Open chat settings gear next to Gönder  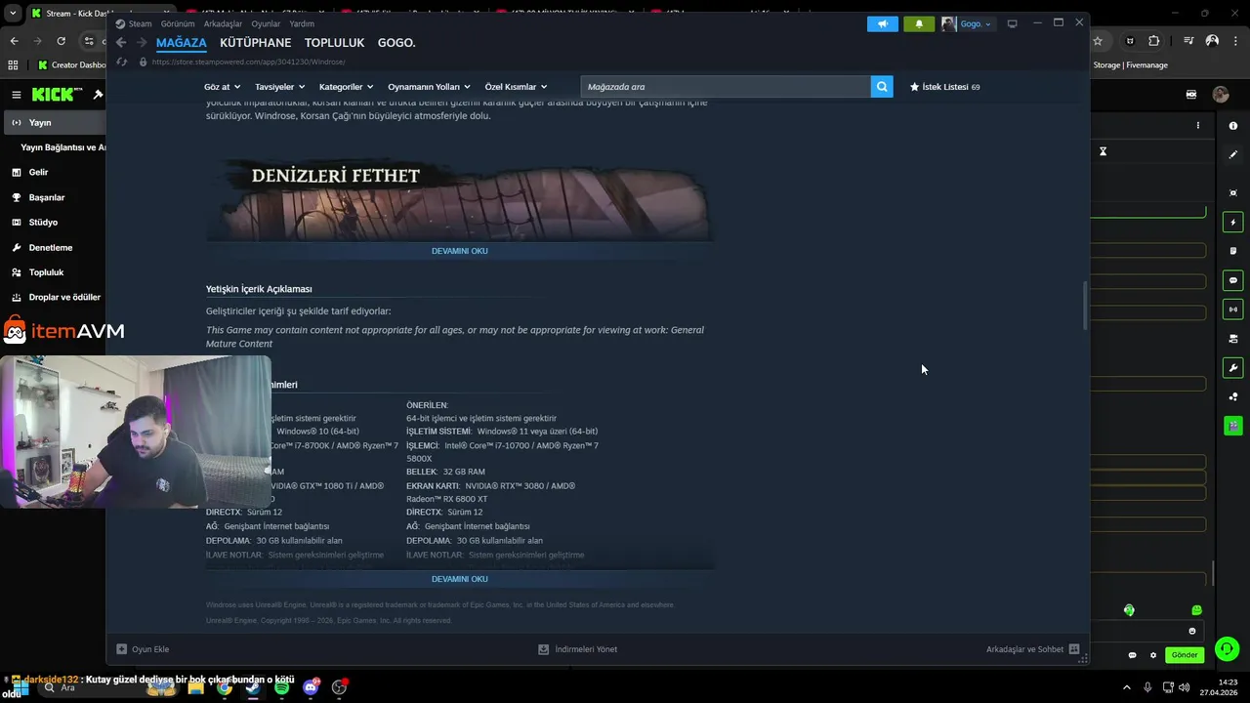tap(1153, 655)
